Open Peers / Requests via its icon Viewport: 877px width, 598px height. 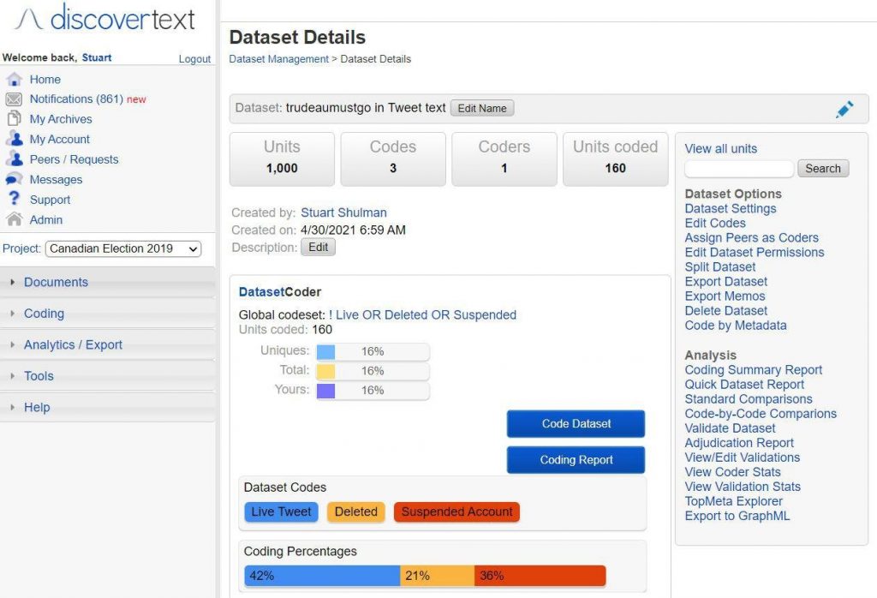pyautogui.click(x=15, y=159)
